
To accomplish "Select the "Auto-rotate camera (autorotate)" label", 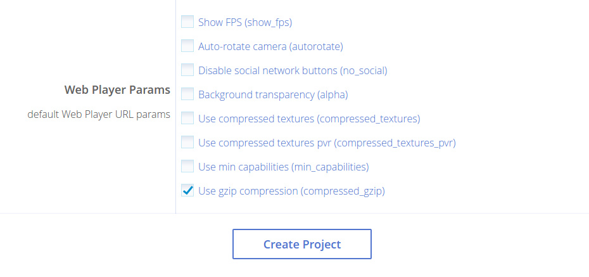I will [x=270, y=46].
